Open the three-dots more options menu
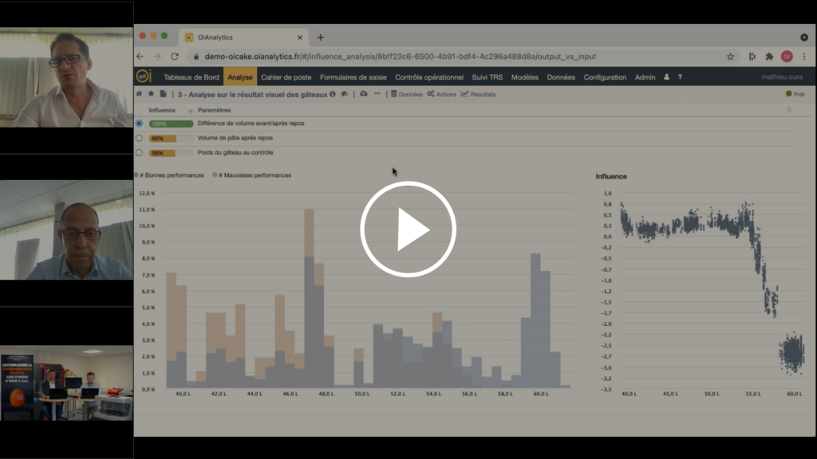Screen dimensions: 817x459 [x=377, y=94]
